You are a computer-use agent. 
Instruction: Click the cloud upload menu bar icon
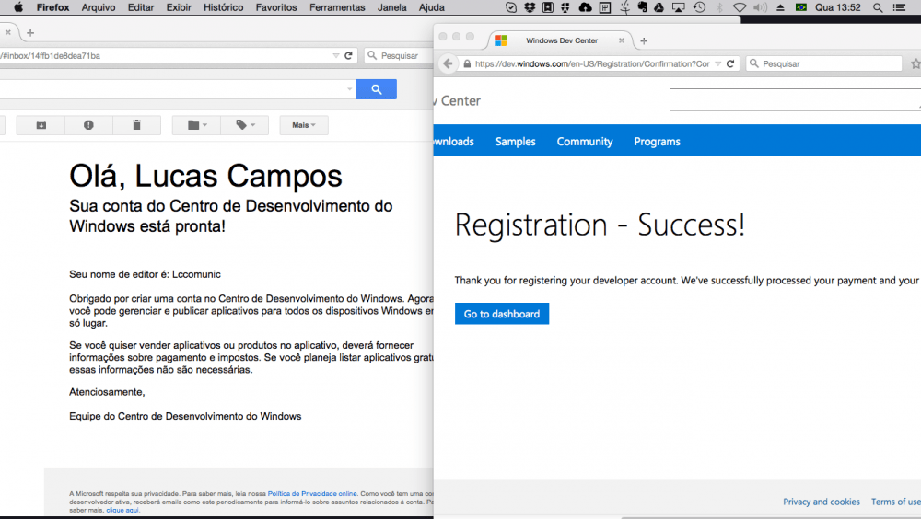point(586,7)
